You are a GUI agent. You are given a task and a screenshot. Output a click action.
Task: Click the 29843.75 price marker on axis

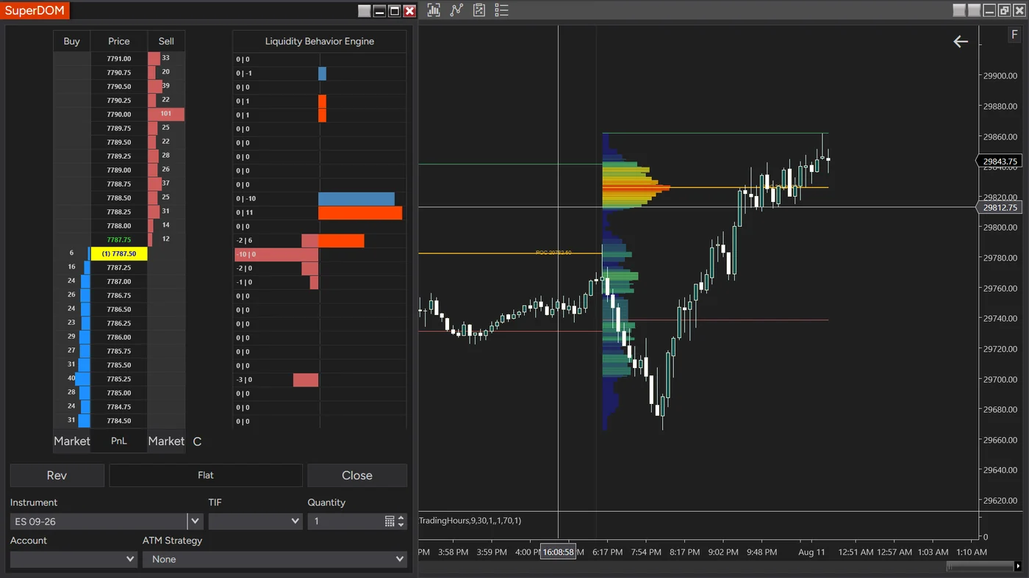point(1000,162)
